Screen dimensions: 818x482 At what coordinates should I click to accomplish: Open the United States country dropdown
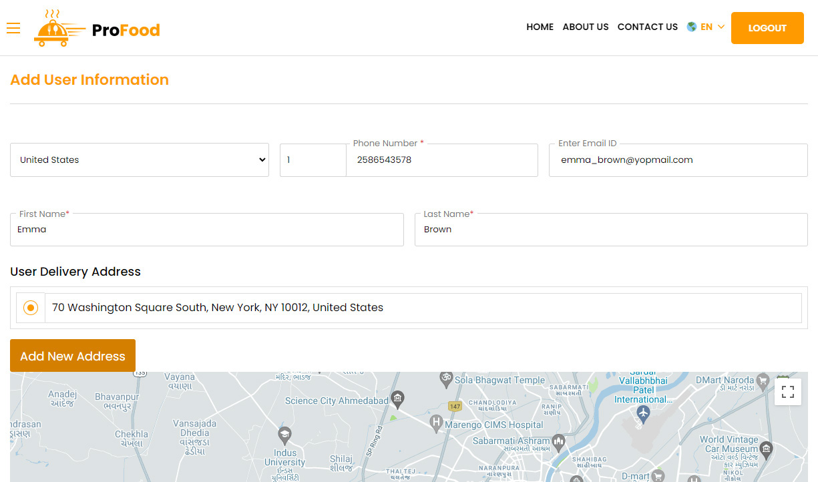140,160
